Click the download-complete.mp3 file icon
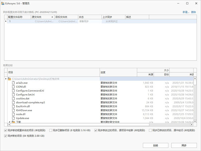Image resolution: width=201 pixels, height=151 pixels. click(14, 102)
